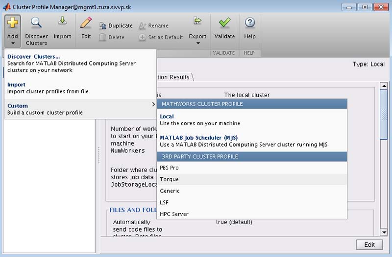This screenshot has width=392, height=257.
Task: Expand the Export dropdown arrow
Action: 198,43
